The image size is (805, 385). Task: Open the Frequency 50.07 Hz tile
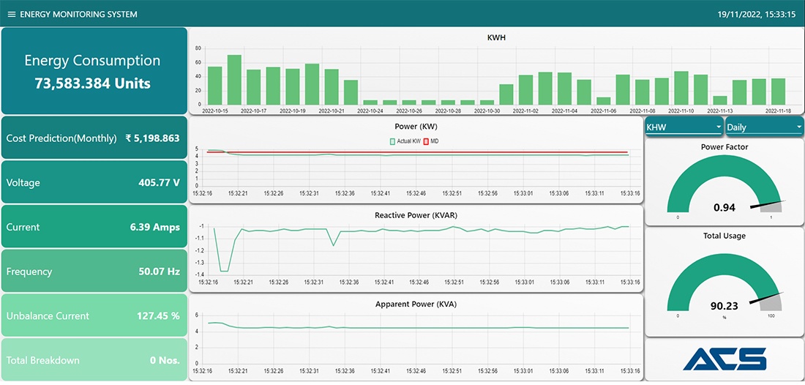[x=94, y=272]
